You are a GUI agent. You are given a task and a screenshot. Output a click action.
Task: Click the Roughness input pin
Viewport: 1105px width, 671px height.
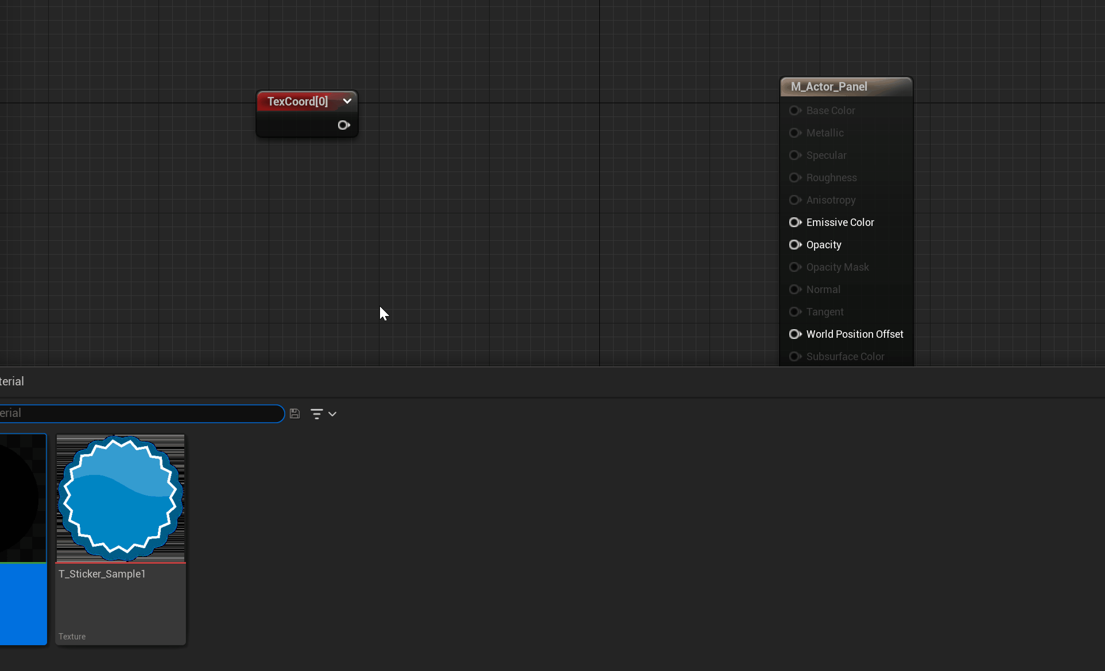point(795,178)
